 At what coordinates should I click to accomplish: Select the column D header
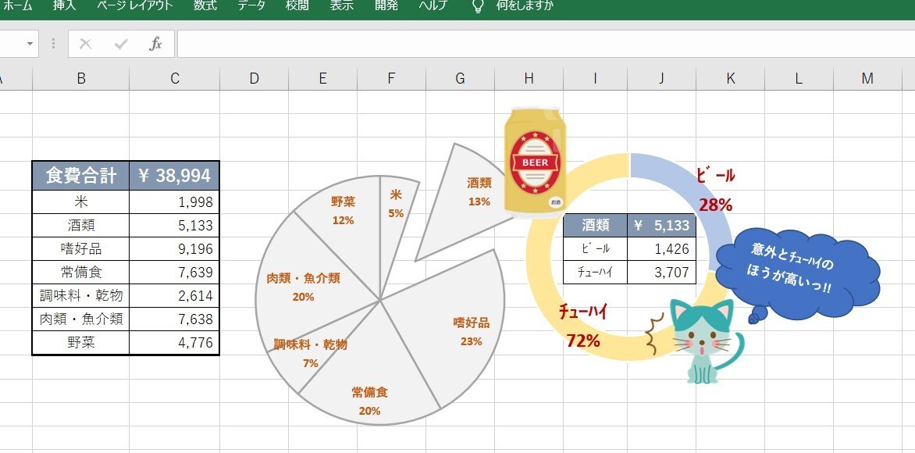(x=254, y=79)
